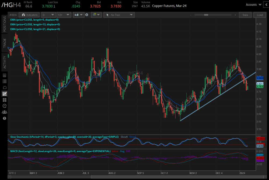Click the refresh clock icon in sidebar
The height and width of the screenshot is (180, 269).
click(x=5, y=106)
